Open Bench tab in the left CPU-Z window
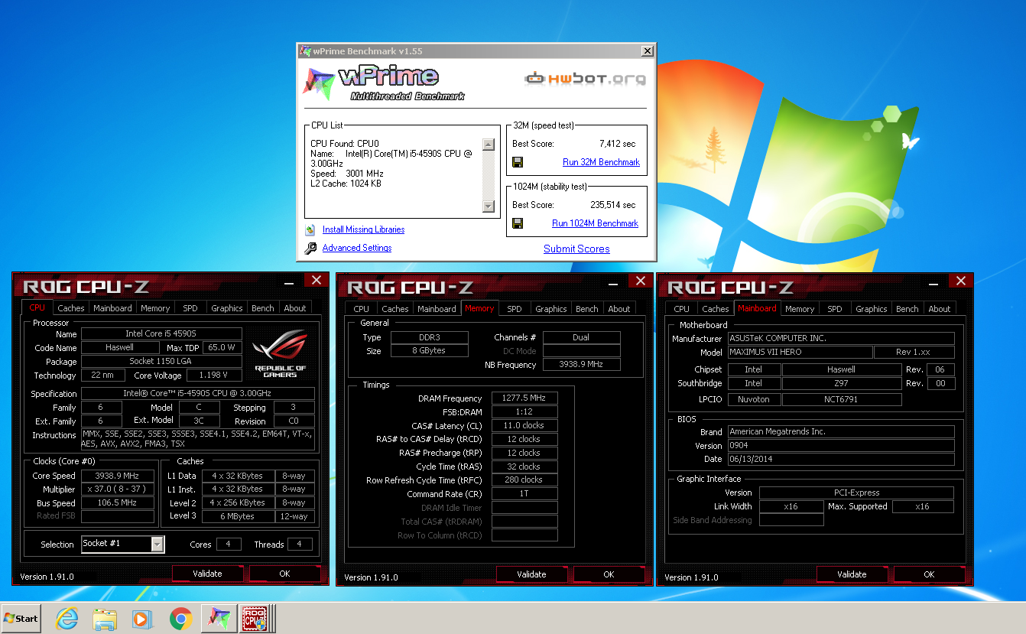Image resolution: width=1026 pixels, height=634 pixels. 263,308
